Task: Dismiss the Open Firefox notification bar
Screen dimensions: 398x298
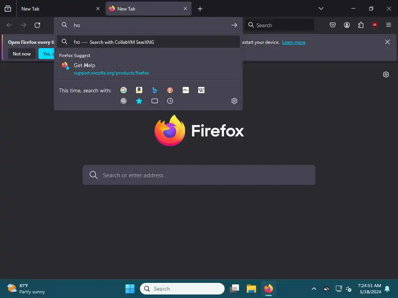Action: pos(388,42)
